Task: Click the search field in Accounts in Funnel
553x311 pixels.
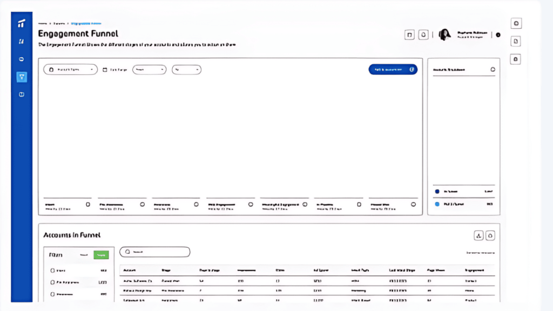Action: [155, 252]
